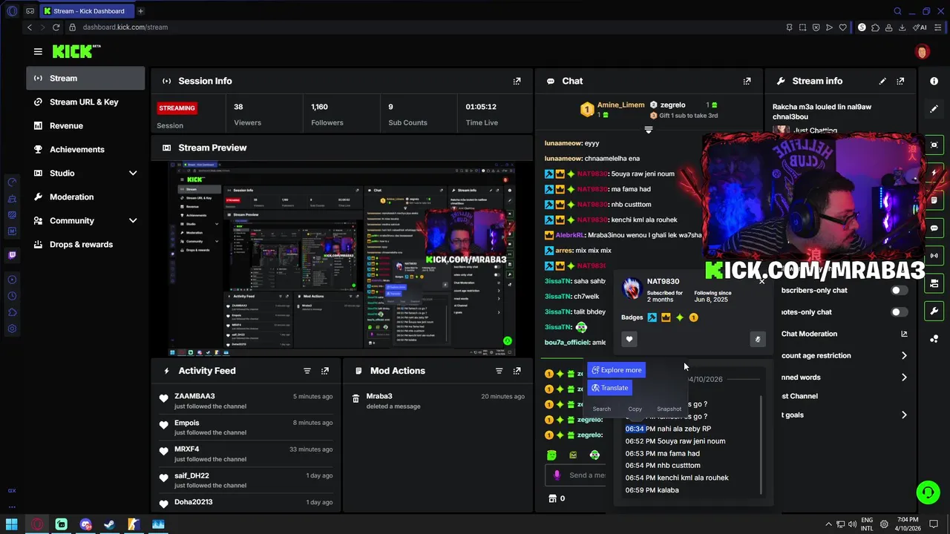Click the Explore more button

[x=616, y=370]
